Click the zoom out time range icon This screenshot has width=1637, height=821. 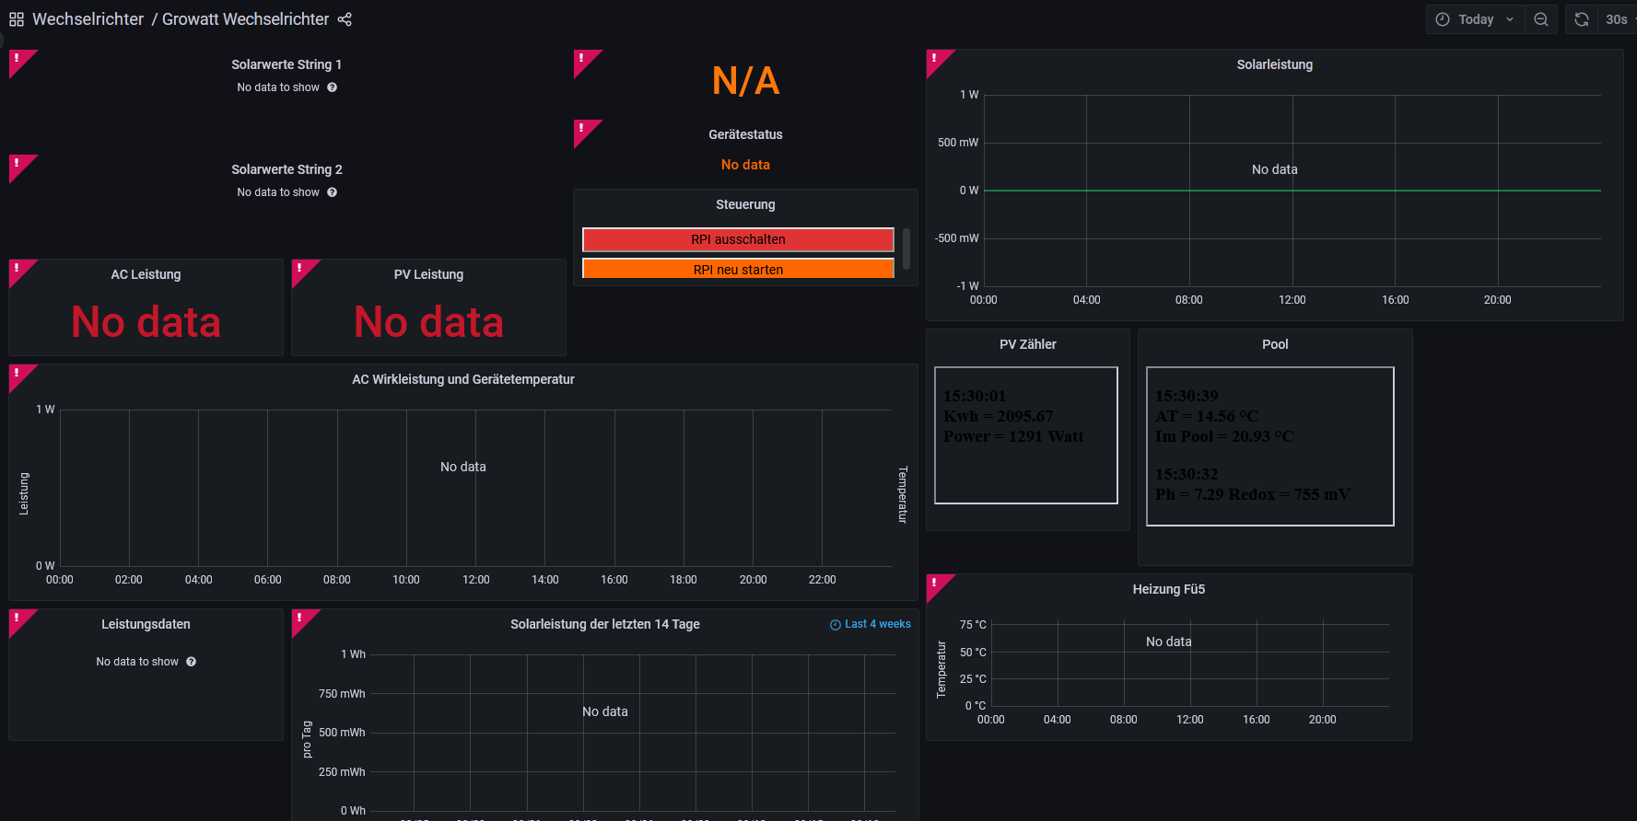1541,19
